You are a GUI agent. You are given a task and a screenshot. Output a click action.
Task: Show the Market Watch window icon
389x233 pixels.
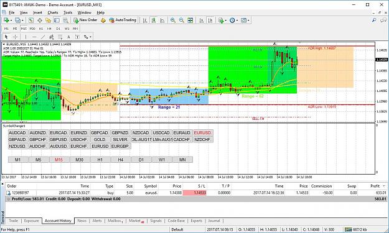[31, 21]
